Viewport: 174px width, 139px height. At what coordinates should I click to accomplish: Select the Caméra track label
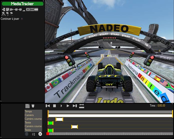coord(33,115)
